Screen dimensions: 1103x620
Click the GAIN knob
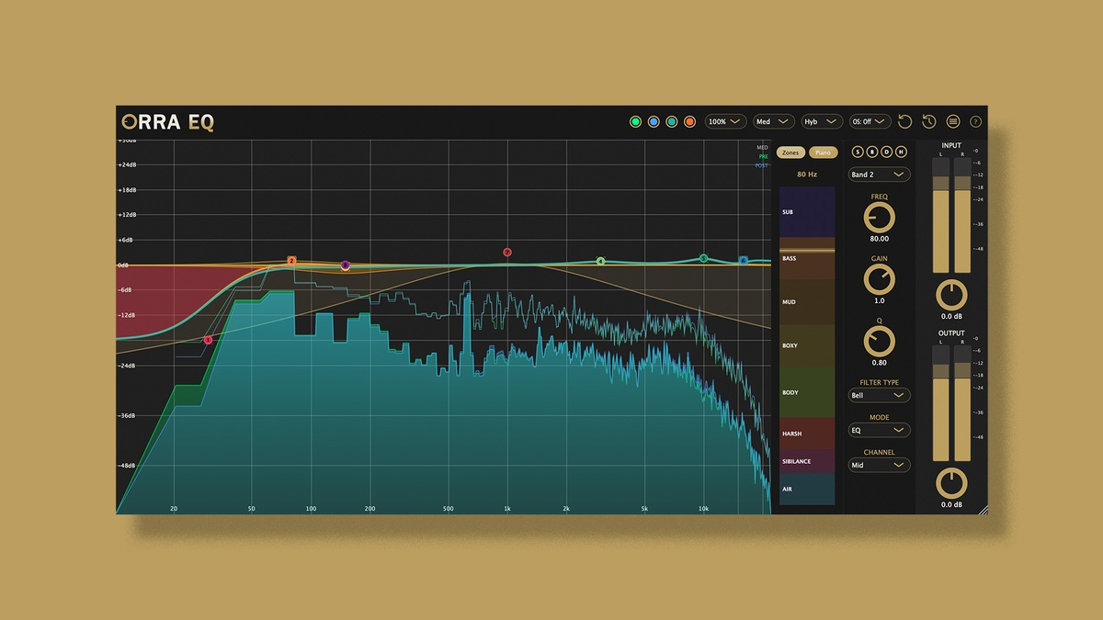point(880,280)
